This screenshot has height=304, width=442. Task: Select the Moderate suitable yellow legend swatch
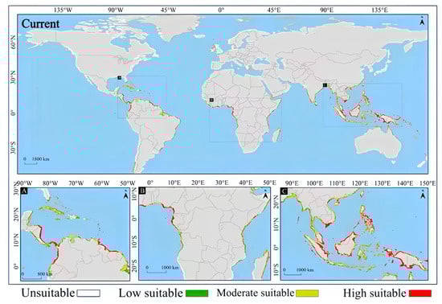click(x=307, y=294)
